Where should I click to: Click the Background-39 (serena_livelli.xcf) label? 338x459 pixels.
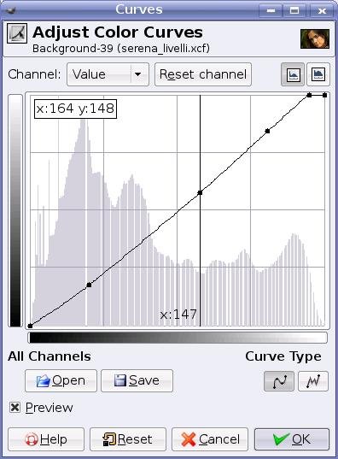tap(121, 49)
